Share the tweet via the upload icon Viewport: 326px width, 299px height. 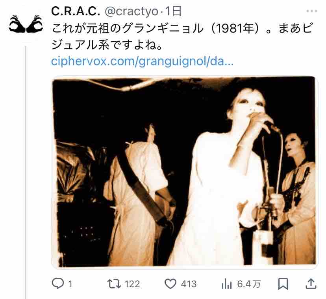coord(311,284)
